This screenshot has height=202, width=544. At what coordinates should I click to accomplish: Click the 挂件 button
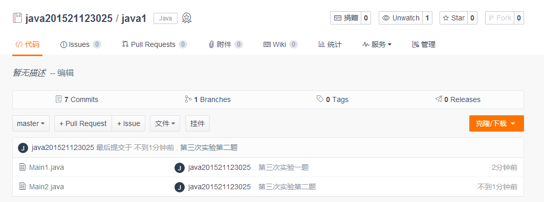coord(198,123)
